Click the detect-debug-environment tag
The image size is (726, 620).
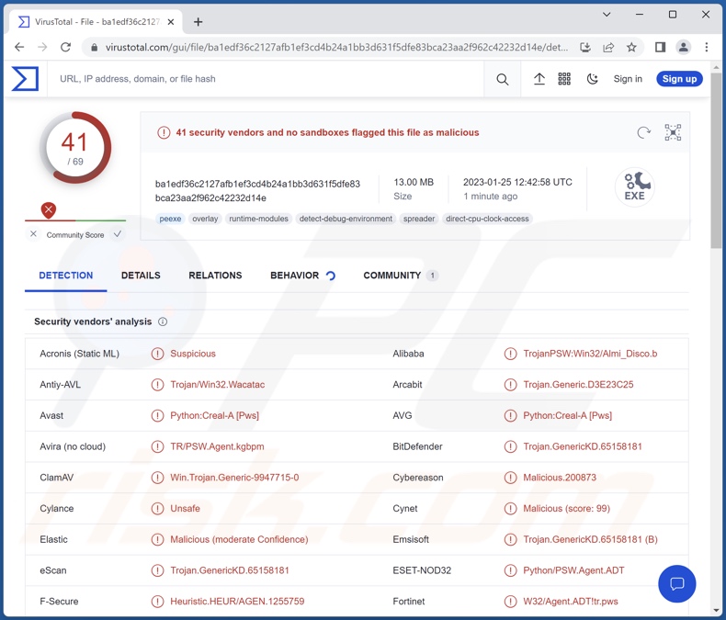[x=346, y=219]
